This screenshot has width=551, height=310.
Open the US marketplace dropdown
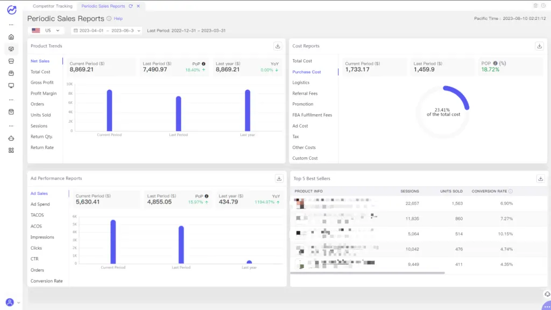44,30
